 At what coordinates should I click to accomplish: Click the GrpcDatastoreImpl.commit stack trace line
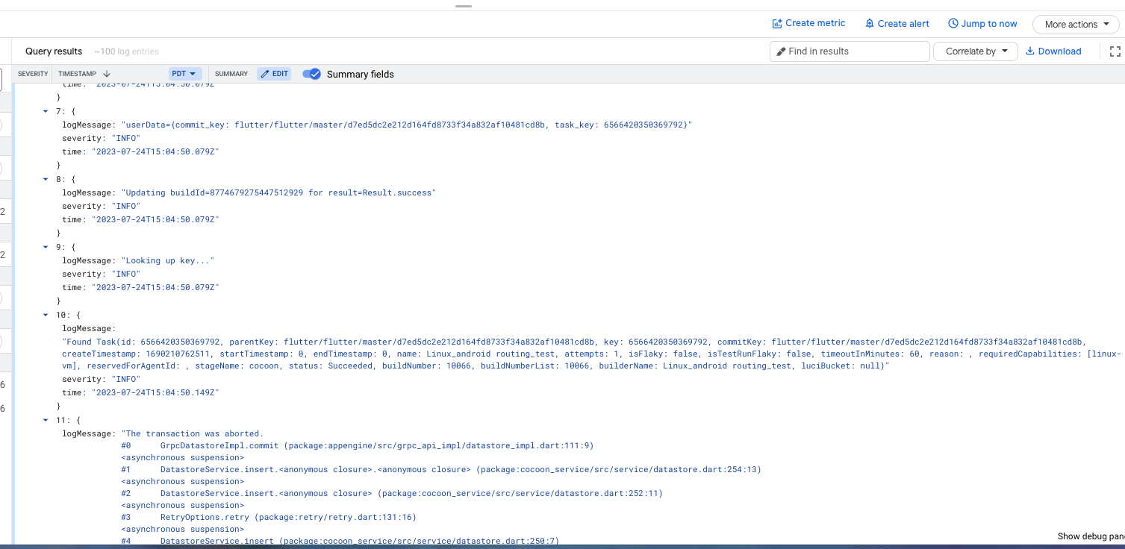(x=358, y=445)
